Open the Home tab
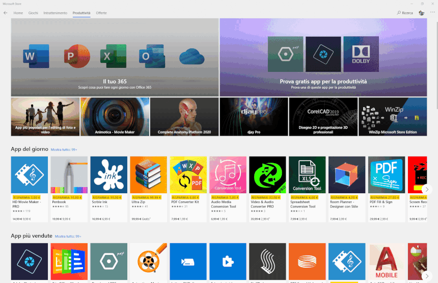 tap(18, 13)
